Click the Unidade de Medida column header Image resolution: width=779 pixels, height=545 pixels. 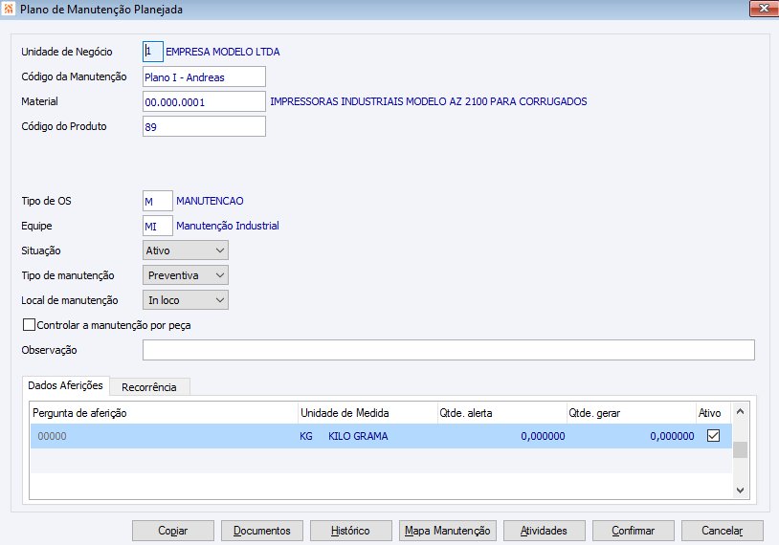[367, 413]
